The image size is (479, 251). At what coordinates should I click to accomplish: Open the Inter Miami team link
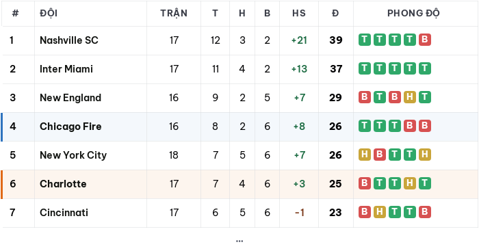point(66,68)
